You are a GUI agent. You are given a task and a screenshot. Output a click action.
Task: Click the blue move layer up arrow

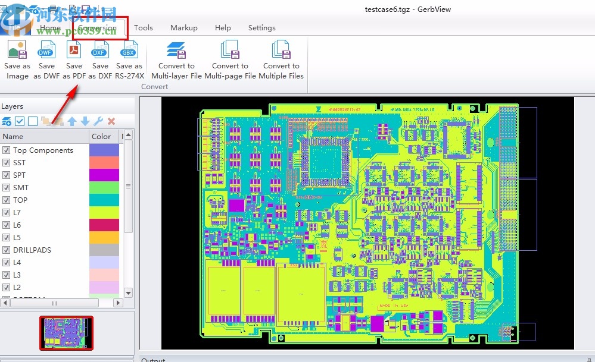coord(72,121)
